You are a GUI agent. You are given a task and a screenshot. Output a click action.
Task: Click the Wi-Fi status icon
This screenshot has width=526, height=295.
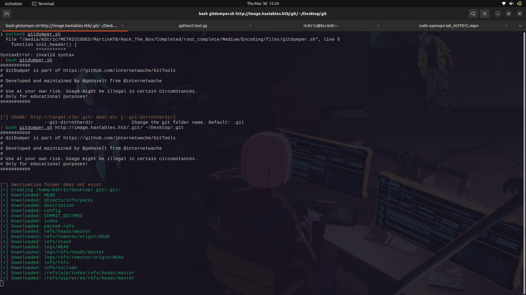pyautogui.click(x=504, y=4)
